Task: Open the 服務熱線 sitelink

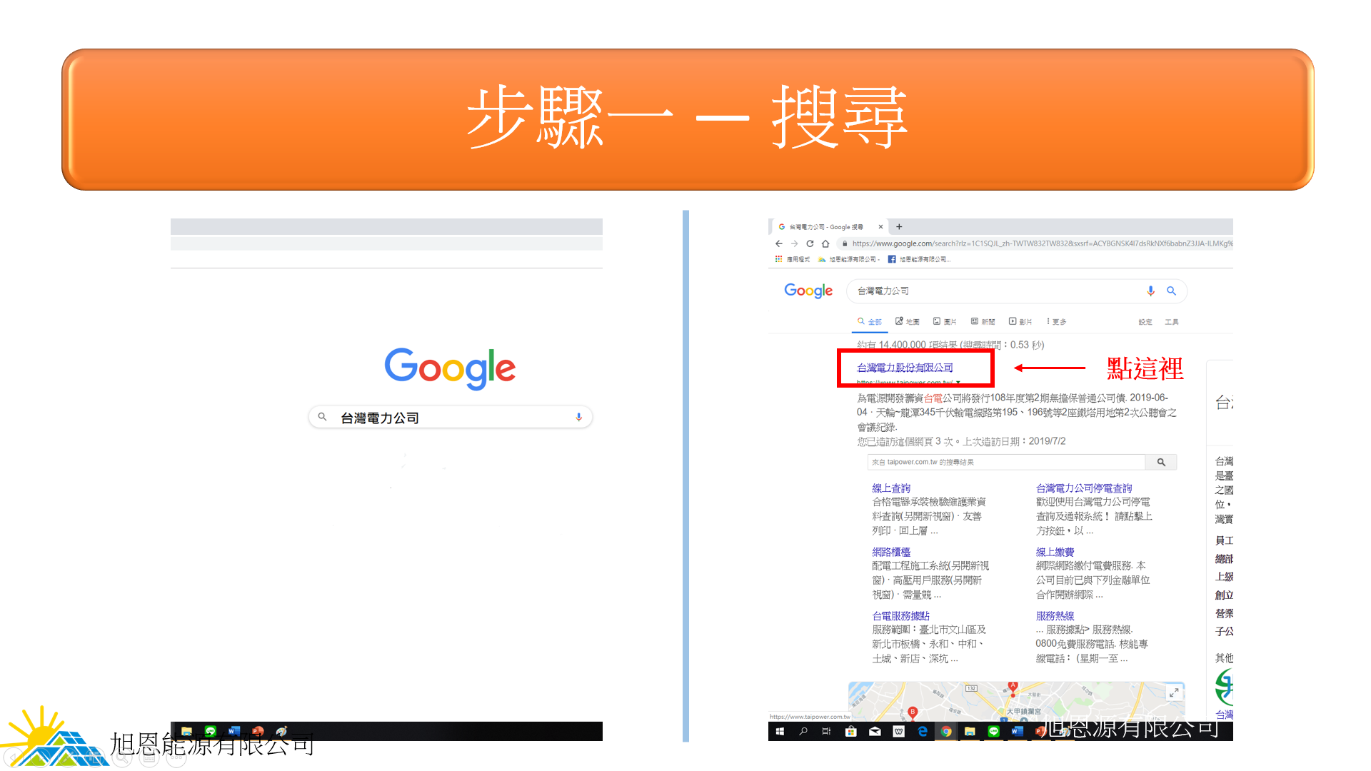Action: coord(1055,615)
